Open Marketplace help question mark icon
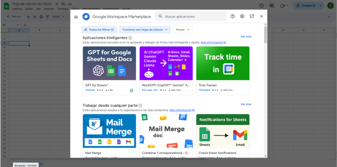The height and width of the screenshot is (167, 337). [x=232, y=16]
